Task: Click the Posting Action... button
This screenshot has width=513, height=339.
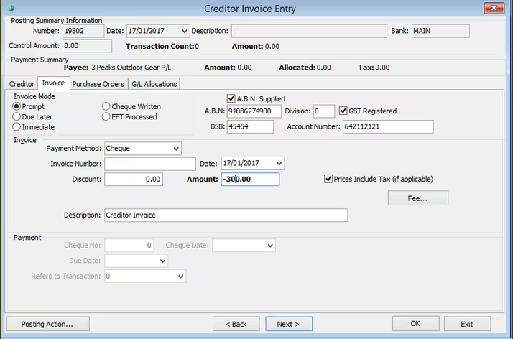Action: tap(47, 324)
